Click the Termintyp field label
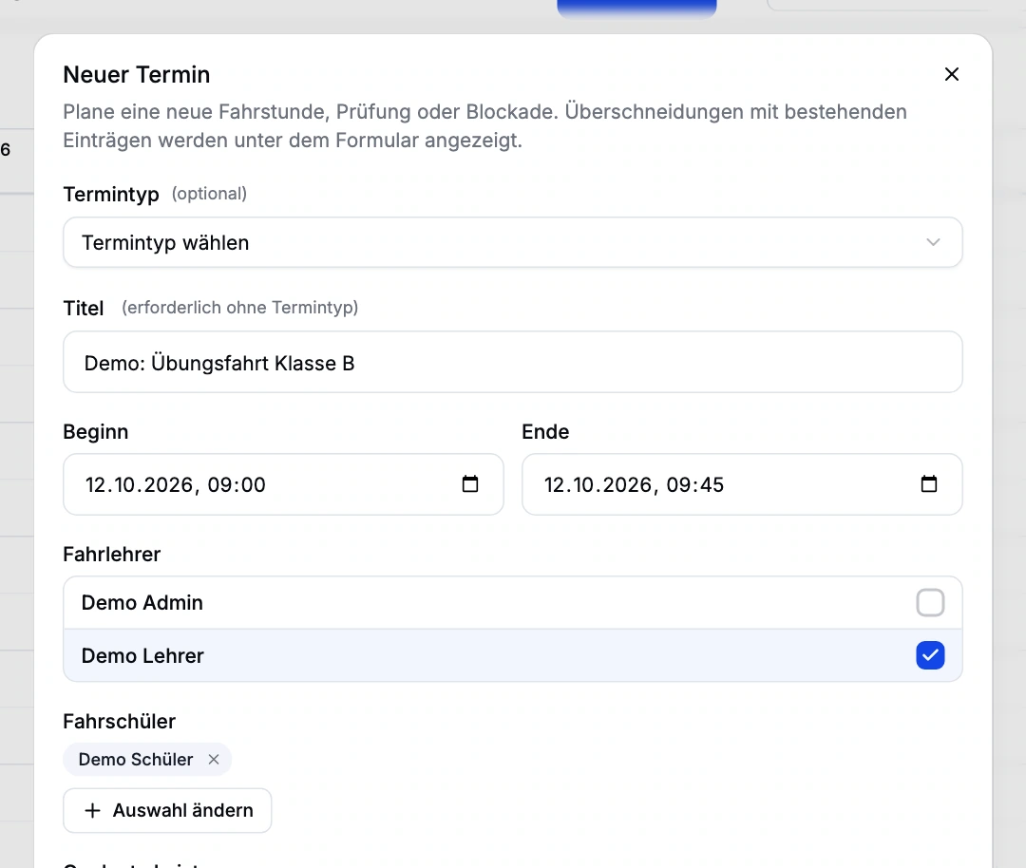 111,195
